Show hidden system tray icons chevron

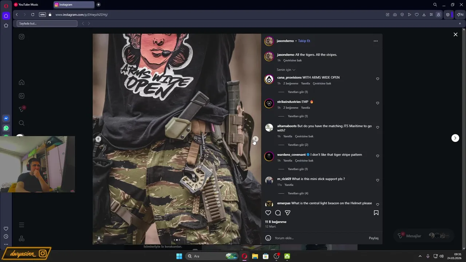[x=420, y=256]
